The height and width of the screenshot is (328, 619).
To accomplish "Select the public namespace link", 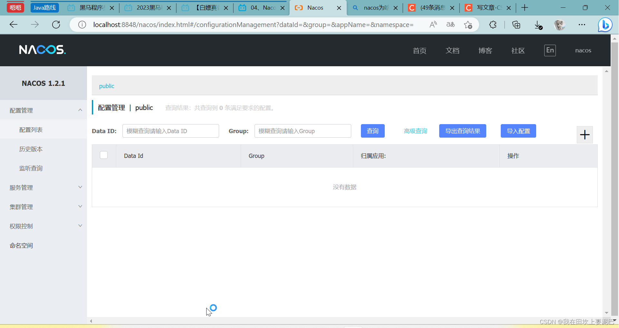I will click(107, 86).
